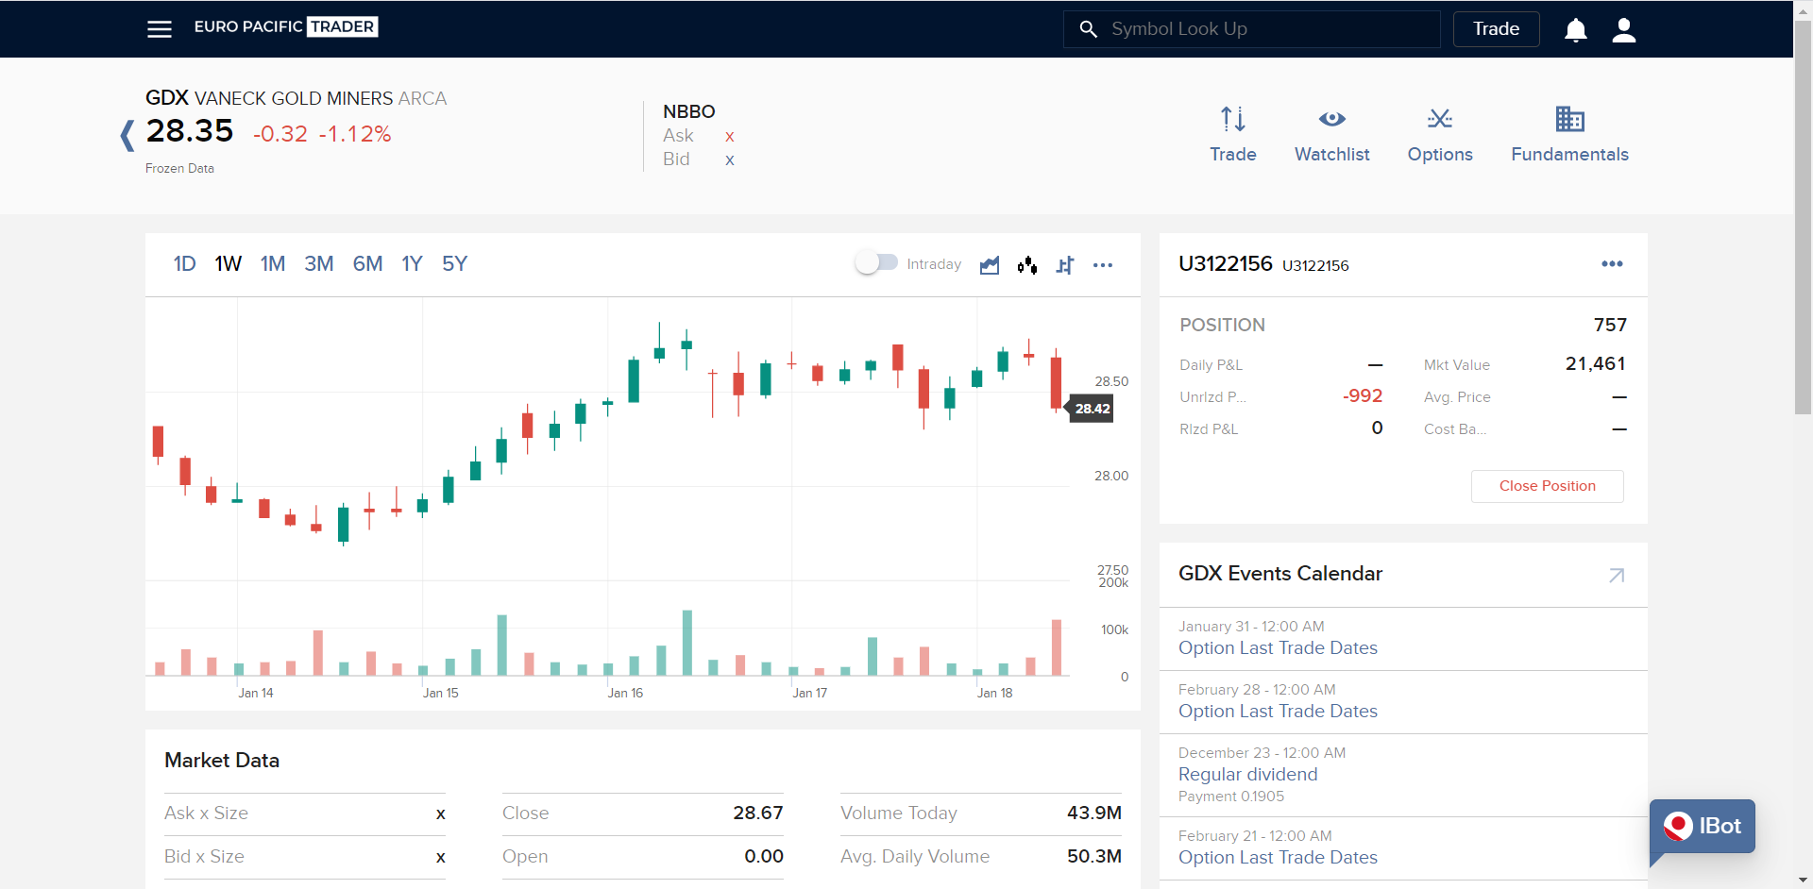Focus the Symbol Look Up field
This screenshot has height=889, width=1813.
pos(1251,29)
